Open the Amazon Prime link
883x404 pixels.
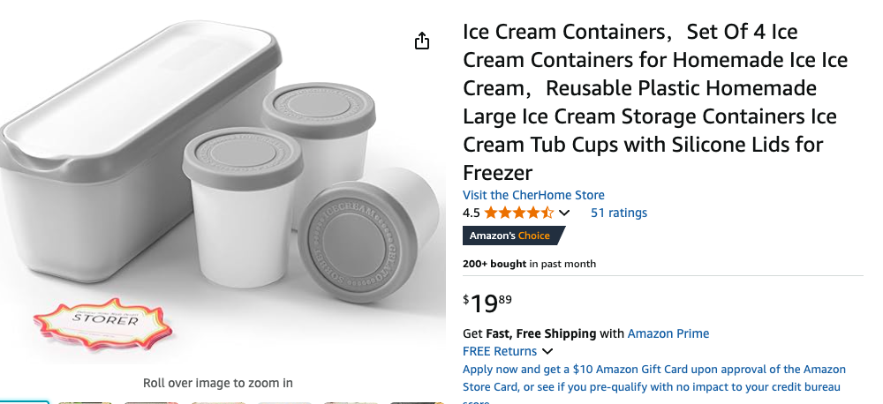pyautogui.click(x=668, y=333)
